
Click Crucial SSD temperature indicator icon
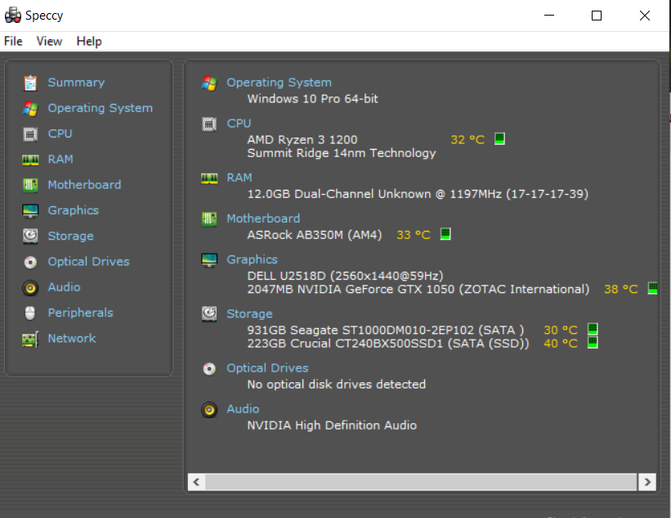click(593, 343)
